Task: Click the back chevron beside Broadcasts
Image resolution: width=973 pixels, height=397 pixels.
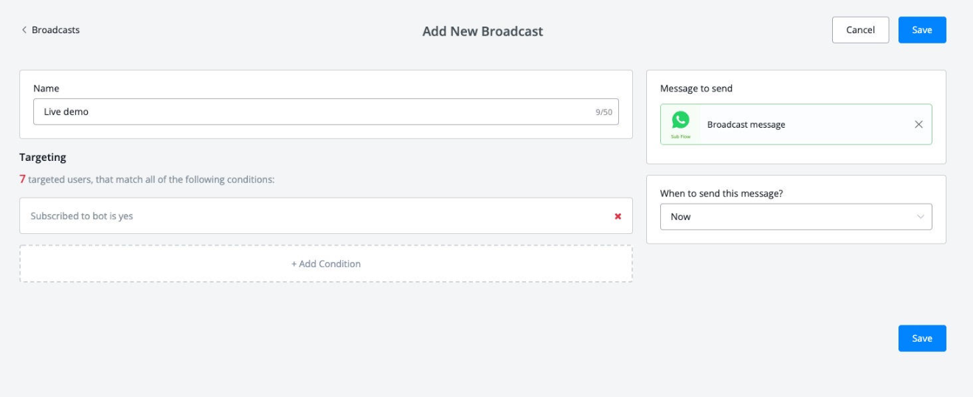Action: (x=24, y=30)
